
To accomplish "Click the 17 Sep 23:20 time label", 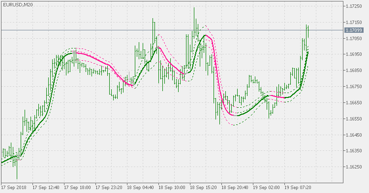I will (x=109, y=188).
